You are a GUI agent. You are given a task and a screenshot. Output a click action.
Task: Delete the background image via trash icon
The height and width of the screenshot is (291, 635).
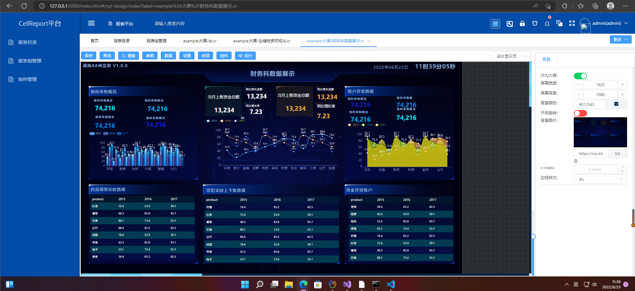(576, 161)
